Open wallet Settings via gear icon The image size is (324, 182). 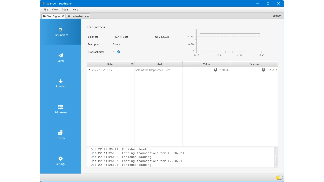(60, 159)
